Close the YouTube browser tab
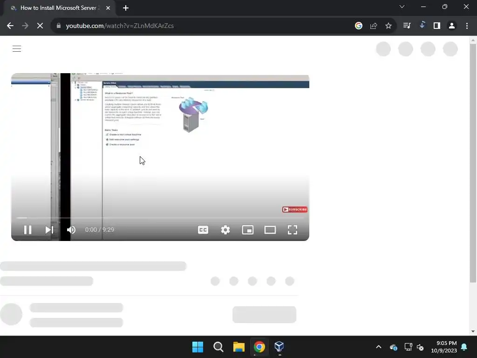The height and width of the screenshot is (358, 477). click(x=108, y=8)
